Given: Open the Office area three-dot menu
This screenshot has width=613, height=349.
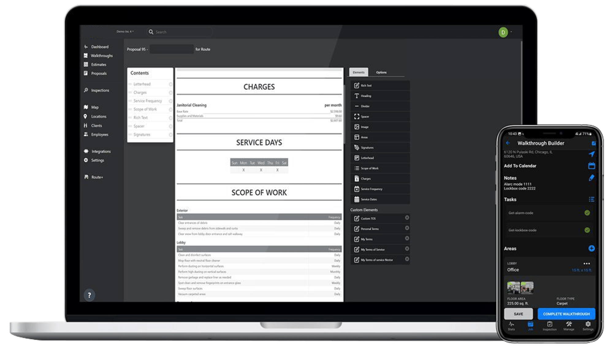Looking at the screenshot, I should (587, 264).
